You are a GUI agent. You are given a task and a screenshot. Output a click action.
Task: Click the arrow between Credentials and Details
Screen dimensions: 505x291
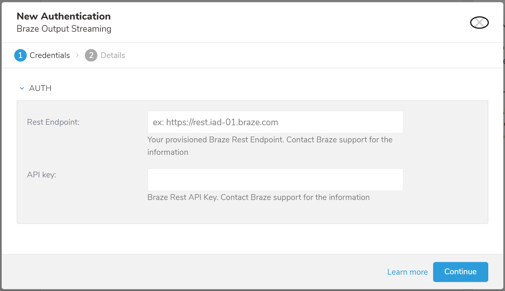77,56
